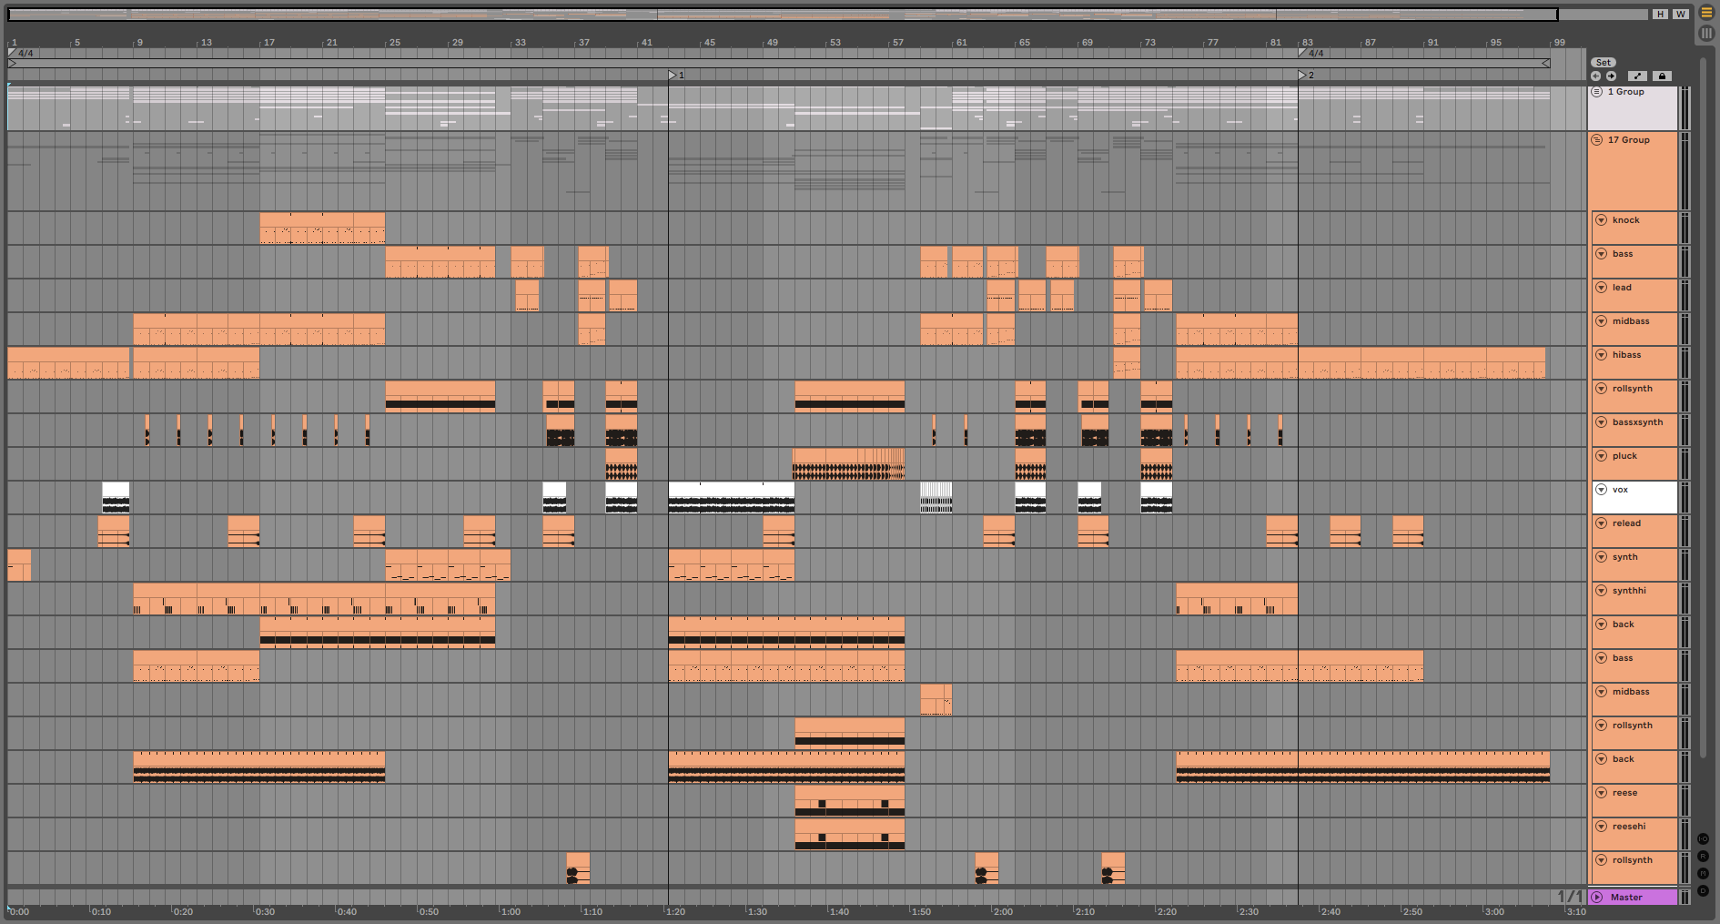Unfold the reese track
This screenshot has width=1720, height=924.
tap(1601, 793)
